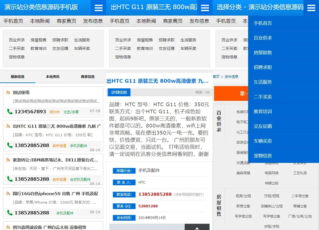The height and width of the screenshot is (230, 319).
Task: Click QQ number 52885288
Action: [x=148, y=206]
